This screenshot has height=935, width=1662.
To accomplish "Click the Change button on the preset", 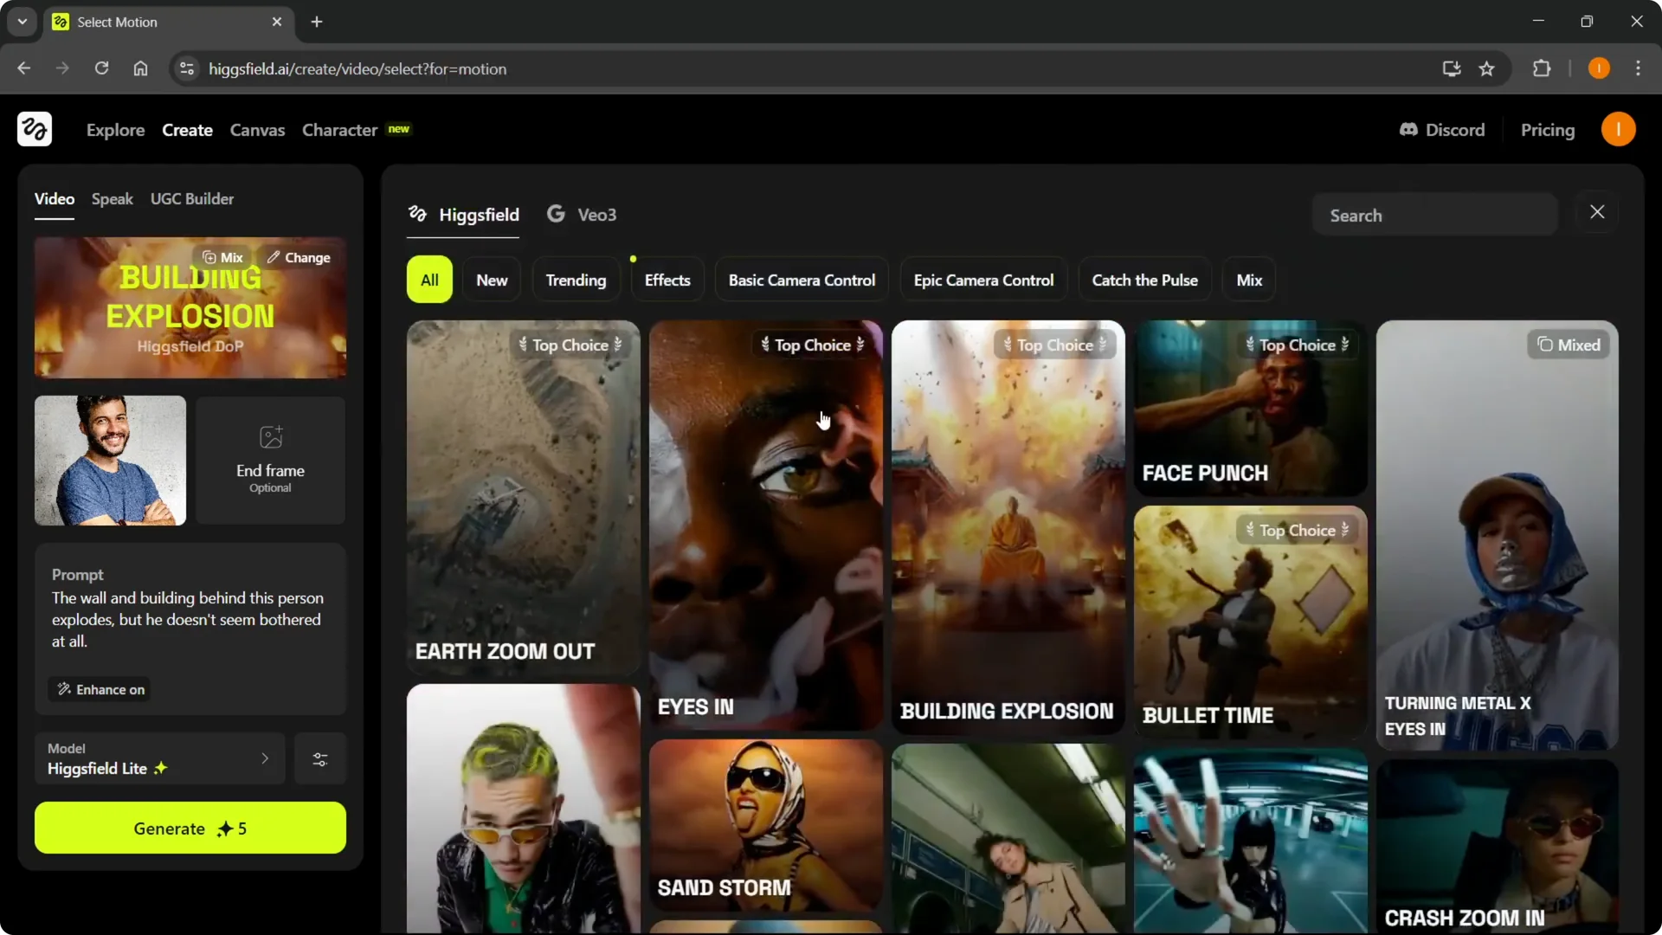I will [299, 257].
